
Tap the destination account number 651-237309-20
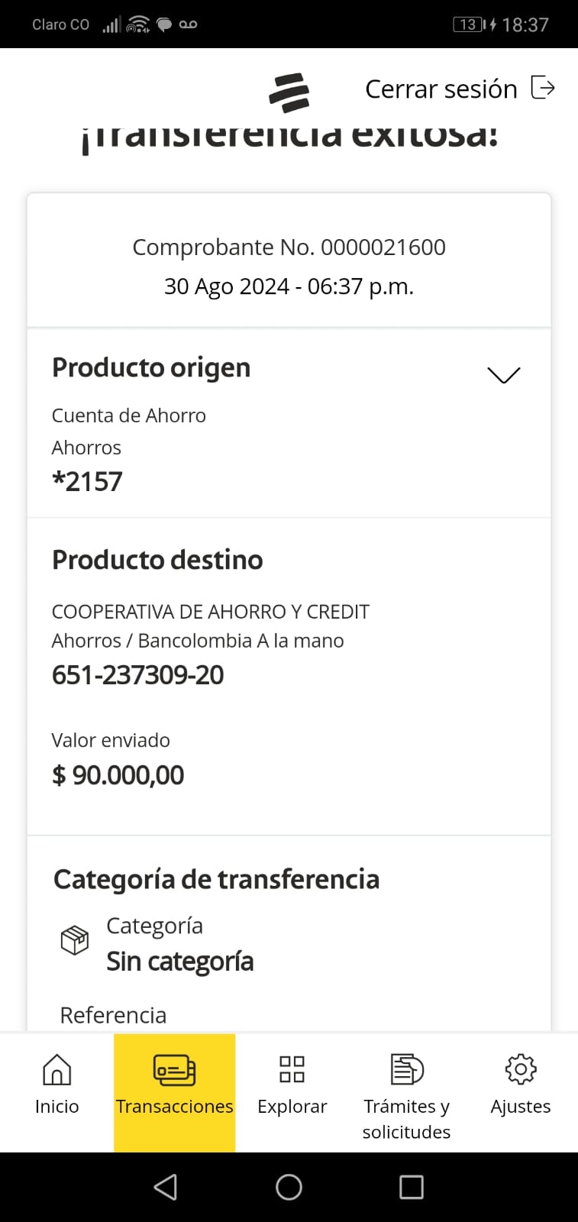coord(138,675)
